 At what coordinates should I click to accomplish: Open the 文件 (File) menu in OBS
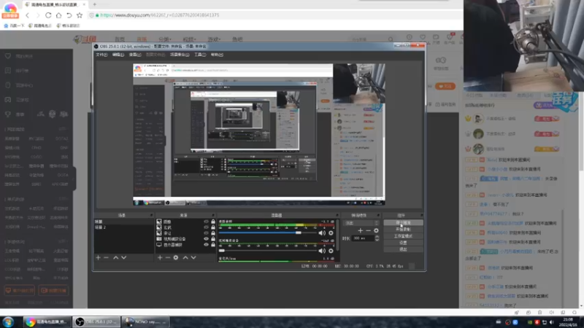[101, 55]
